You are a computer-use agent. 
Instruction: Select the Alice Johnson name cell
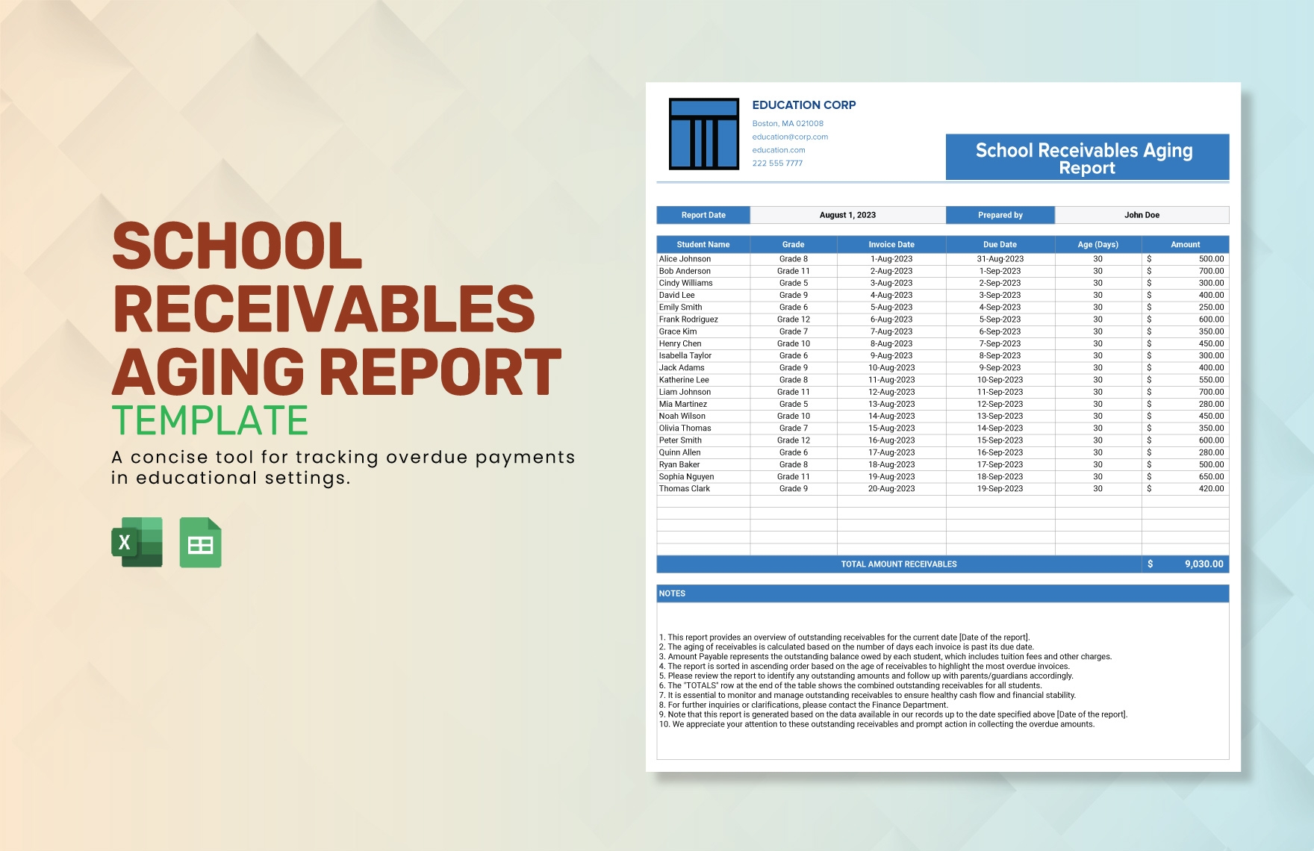703,259
